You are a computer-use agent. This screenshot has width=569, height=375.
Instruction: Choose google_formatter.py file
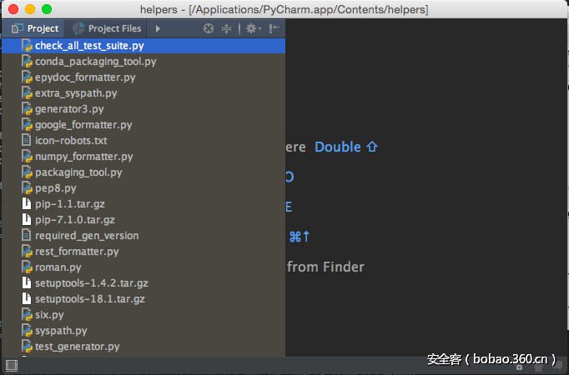click(144, 125)
